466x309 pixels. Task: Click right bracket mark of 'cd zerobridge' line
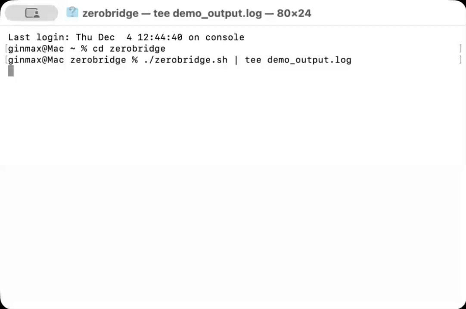(x=460, y=49)
